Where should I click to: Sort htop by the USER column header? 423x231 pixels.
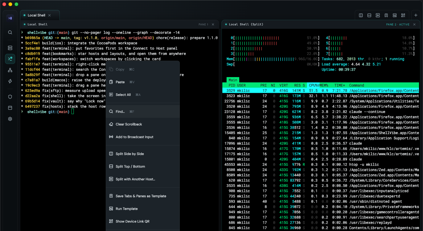241,85
